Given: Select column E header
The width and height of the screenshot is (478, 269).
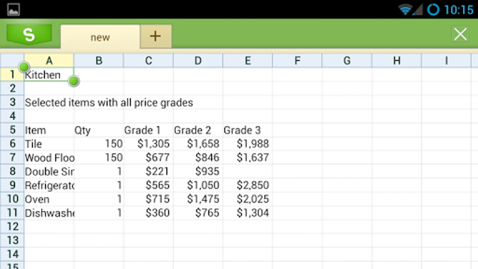Looking at the screenshot, I should [x=248, y=61].
